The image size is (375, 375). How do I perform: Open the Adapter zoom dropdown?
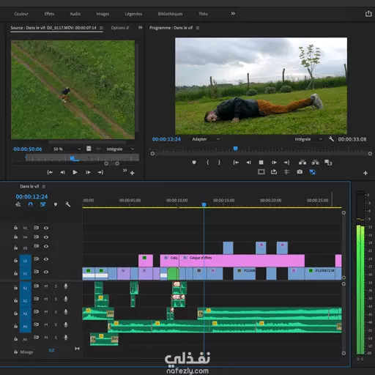click(x=206, y=139)
